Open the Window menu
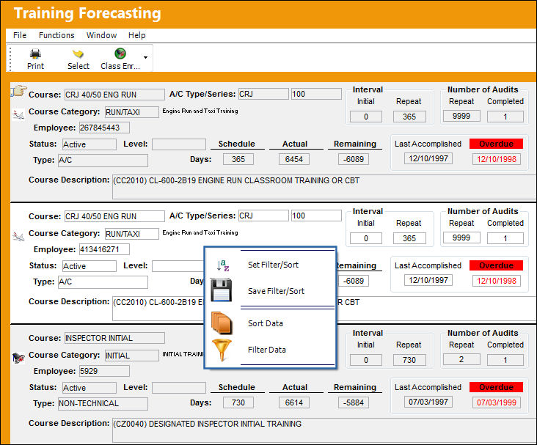537x445 pixels. point(101,35)
